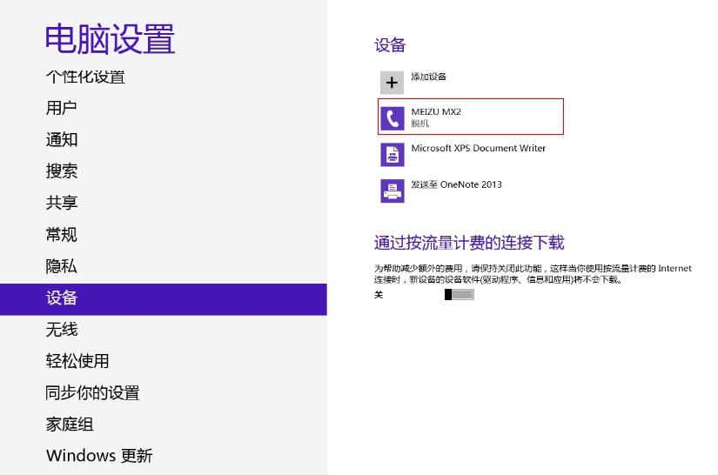Click the Microsoft XPS Document Writer icon
The height and width of the screenshot is (475, 718).
pos(393,155)
